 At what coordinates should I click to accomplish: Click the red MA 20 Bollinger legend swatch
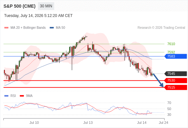pos(6,28)
